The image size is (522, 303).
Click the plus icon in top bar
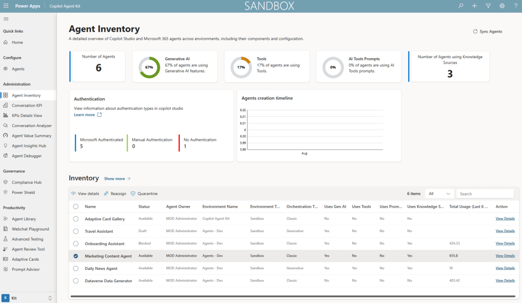tap(475, 6)
